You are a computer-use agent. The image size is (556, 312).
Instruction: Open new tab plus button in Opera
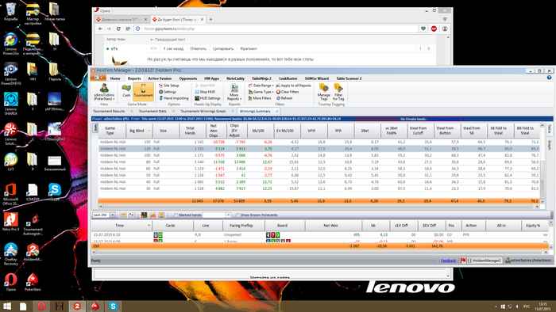click(x=210, y=20)
